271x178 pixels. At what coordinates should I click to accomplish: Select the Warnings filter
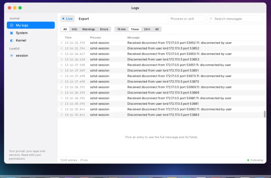coord(88,29)
